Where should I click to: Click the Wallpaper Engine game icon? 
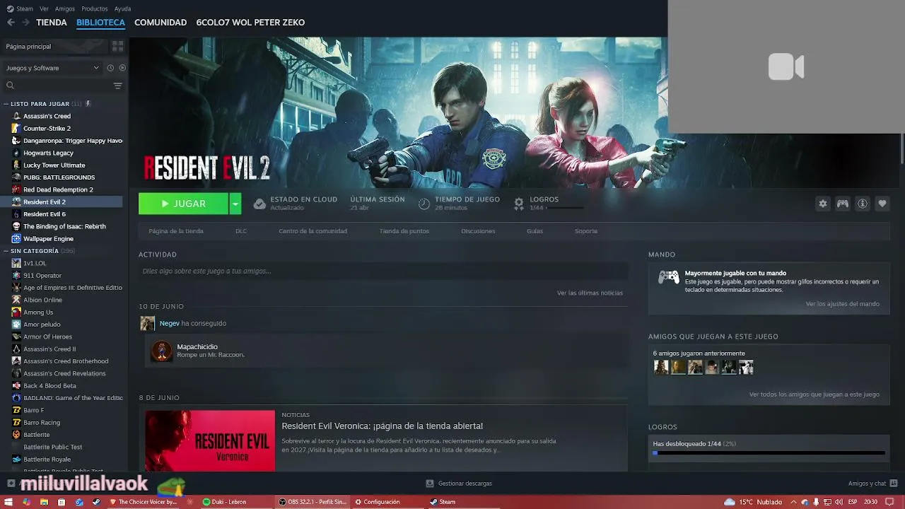tap(16, 239)
